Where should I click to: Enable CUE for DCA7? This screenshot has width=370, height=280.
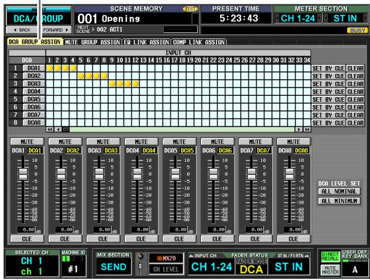coord(255,239)
